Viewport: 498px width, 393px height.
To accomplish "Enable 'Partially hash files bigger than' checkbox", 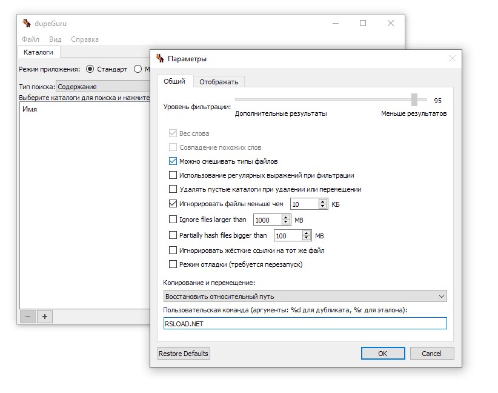I will [173, 235].
